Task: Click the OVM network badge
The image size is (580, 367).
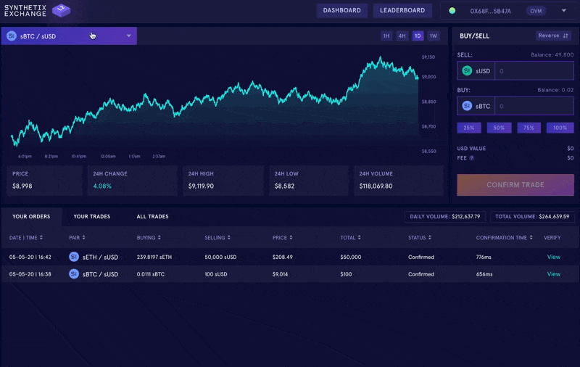Action: coord(536,11)
